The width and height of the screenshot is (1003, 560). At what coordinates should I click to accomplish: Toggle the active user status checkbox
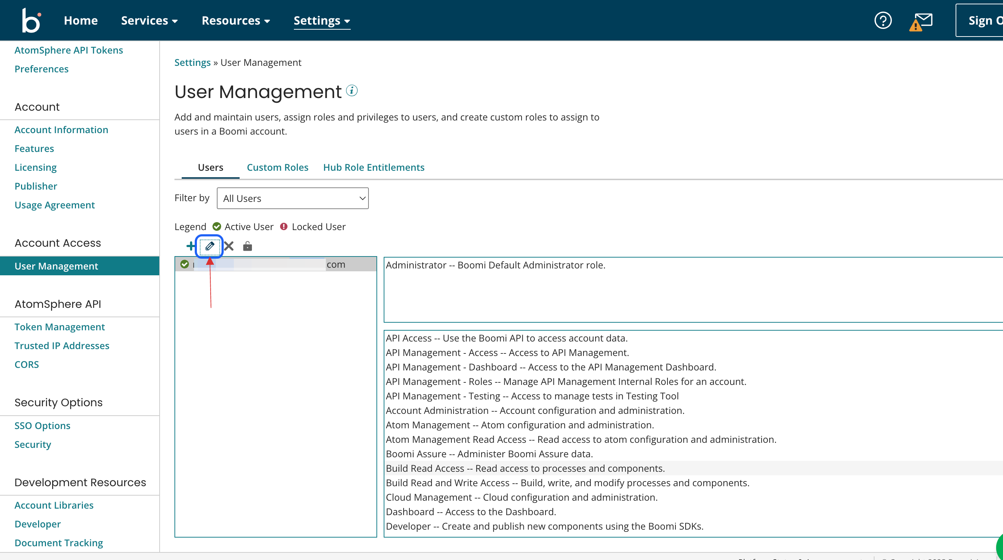coord(184,264)
